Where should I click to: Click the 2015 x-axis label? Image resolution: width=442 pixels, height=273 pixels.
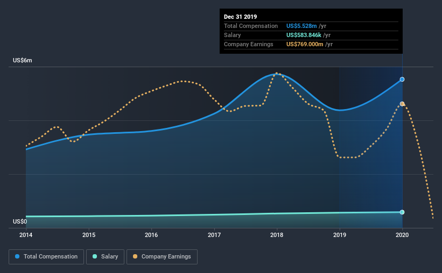pyautogui.click(x=89, y=235)
